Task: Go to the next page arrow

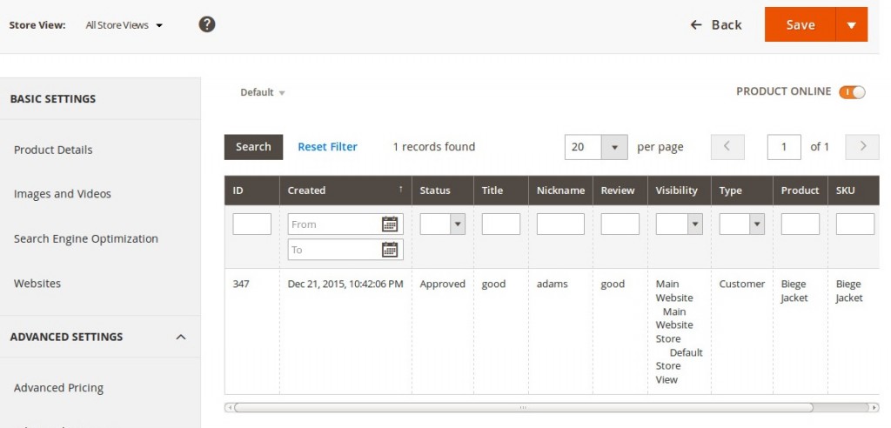Action: 862,147
